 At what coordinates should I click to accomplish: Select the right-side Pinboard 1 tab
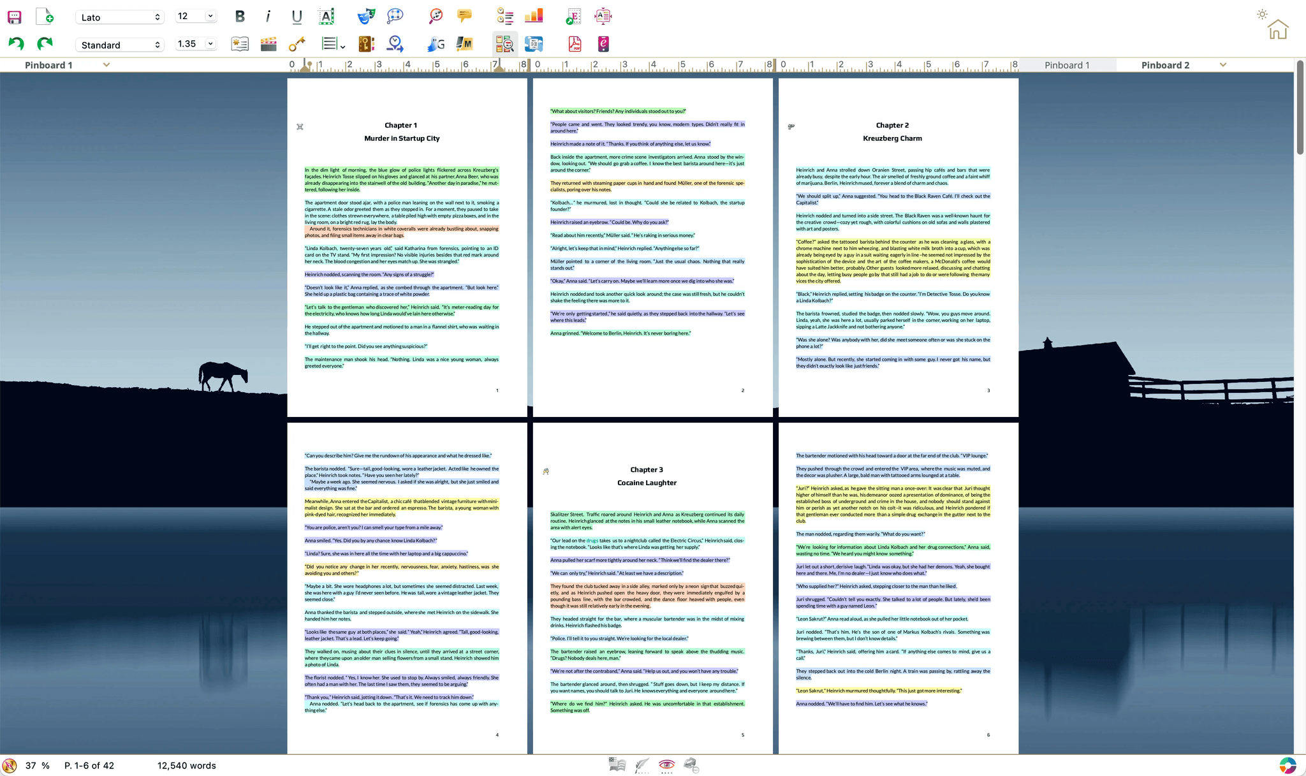coord(1067,65)
